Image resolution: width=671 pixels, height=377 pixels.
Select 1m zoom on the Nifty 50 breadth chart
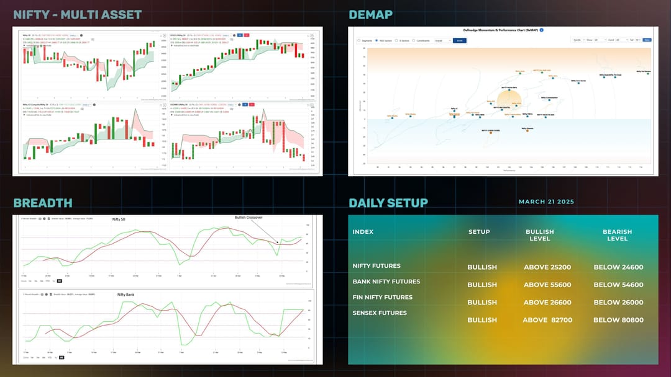[x=30, y=281]
